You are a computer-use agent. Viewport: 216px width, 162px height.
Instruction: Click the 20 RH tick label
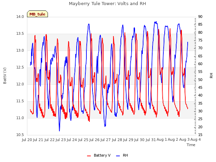tap(200, 127)
